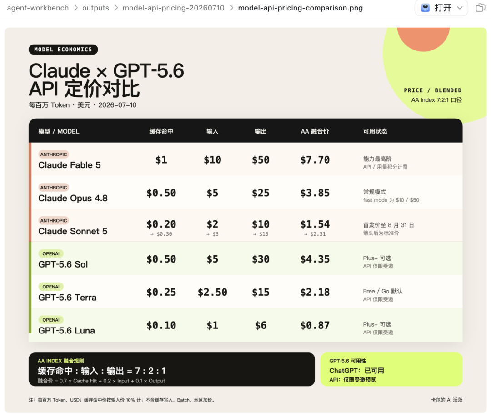
Task: Click the Claude Sonnet 5 model name
Action: 73,232
